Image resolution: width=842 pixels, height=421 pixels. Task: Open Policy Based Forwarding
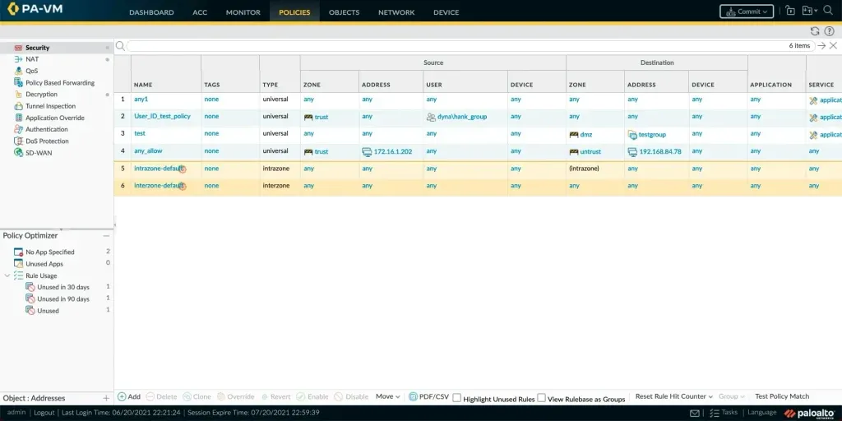pos(59,83)
